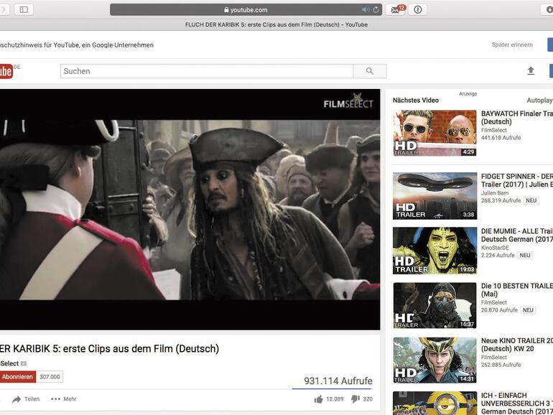
Task: Click 2.224 Aufrufe under DIE MUMIE
Action: (x=498, y=255)
